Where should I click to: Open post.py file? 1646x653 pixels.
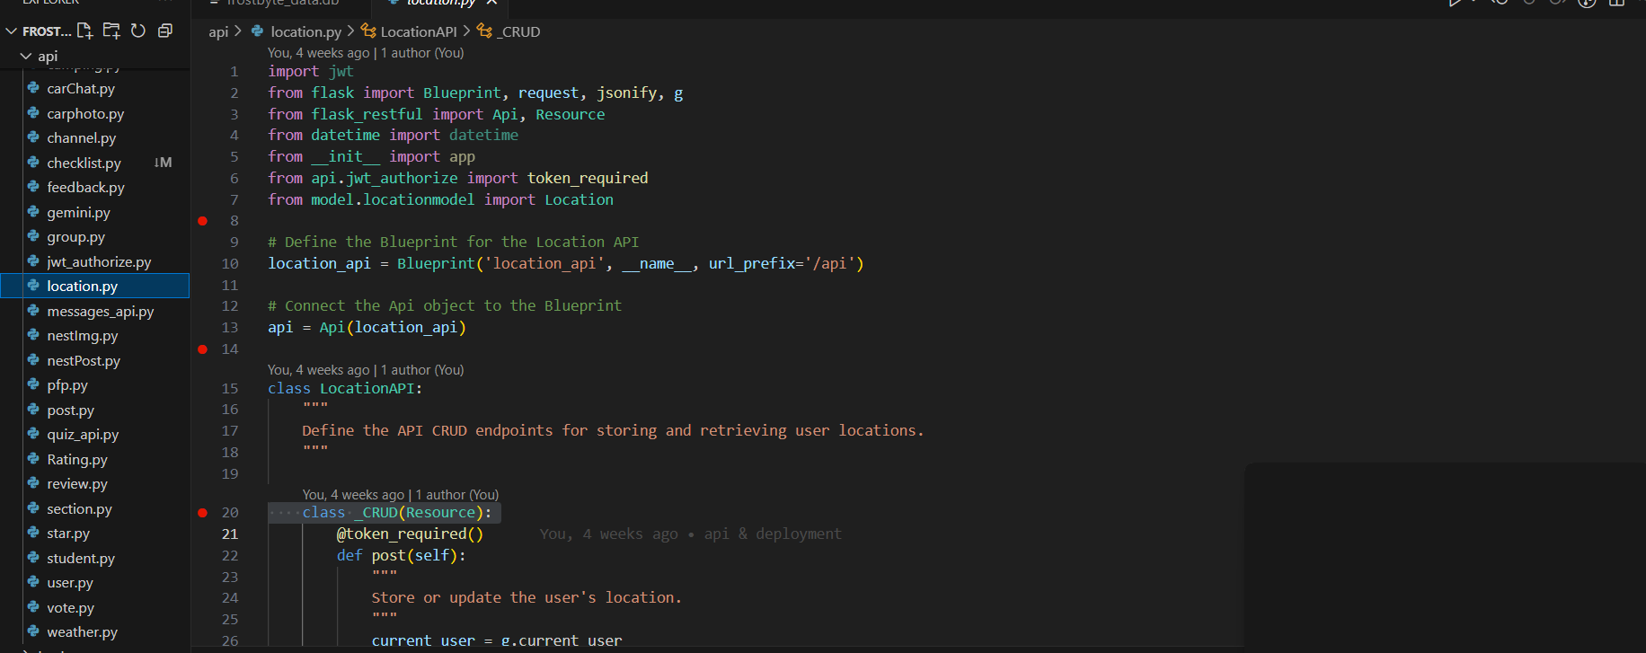[70, 410]
